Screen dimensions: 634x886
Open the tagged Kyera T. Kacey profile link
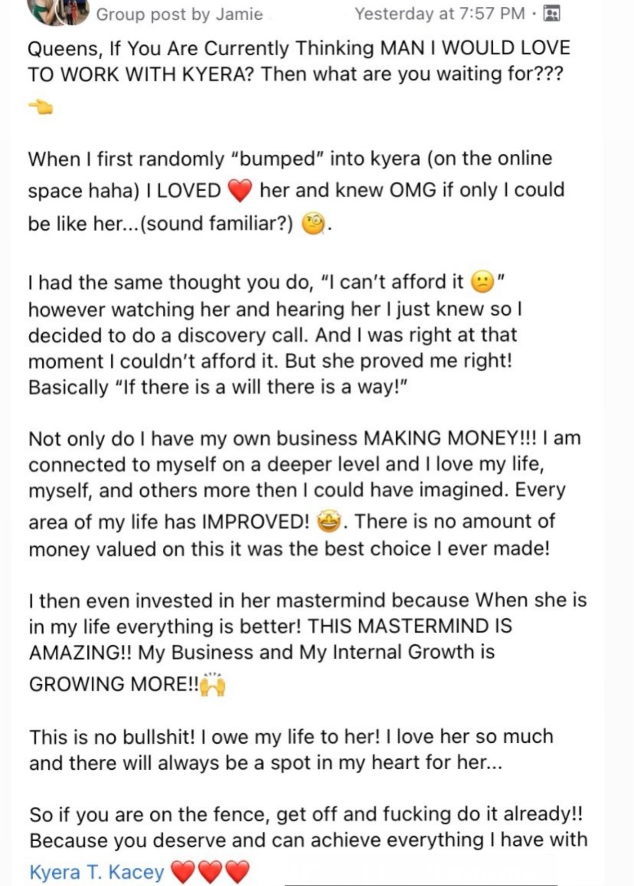click(97, 871)
